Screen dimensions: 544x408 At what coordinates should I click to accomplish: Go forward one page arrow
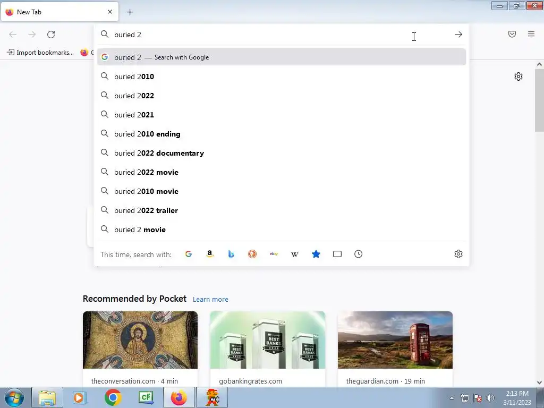tap(32, 35)
